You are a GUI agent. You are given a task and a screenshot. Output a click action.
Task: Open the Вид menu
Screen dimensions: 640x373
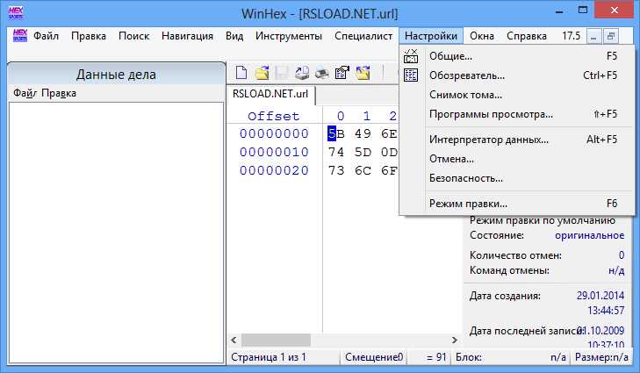coord(234,36)
